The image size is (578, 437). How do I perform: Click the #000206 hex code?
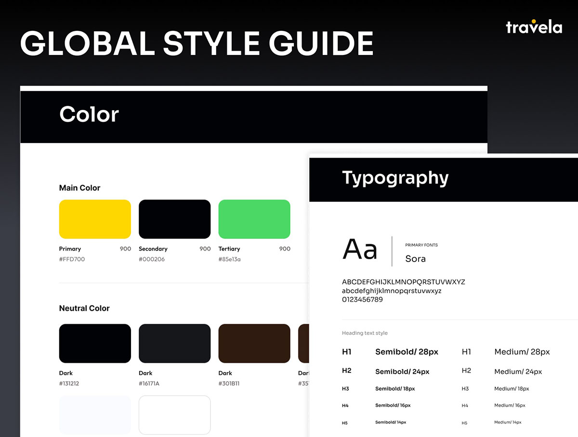pyautogui.click(x=152, y=259)
